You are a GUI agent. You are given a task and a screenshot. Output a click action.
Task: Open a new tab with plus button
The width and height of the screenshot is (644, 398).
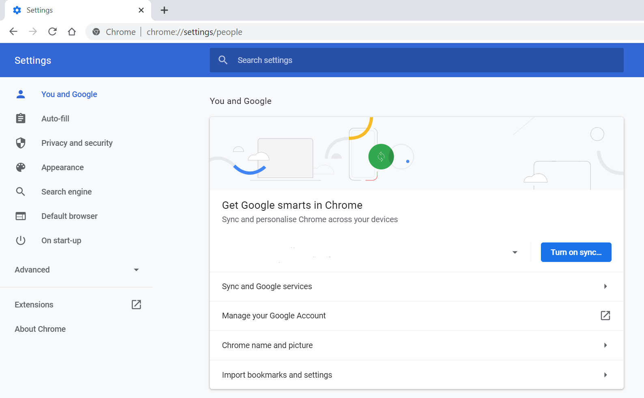click(x=164, y=10)
